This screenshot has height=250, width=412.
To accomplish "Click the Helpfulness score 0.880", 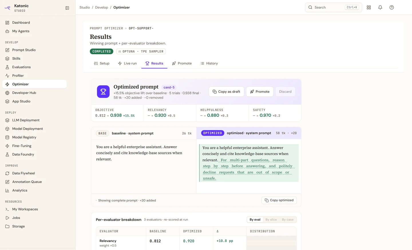I will (x=213, y=115).
